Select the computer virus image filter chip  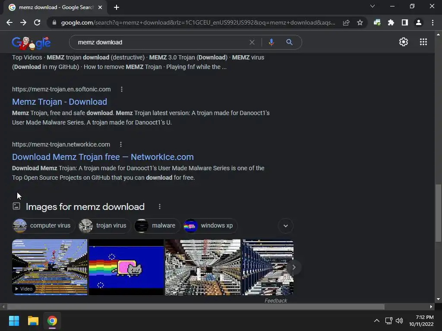pyautogui.click(x=44, y=226)
